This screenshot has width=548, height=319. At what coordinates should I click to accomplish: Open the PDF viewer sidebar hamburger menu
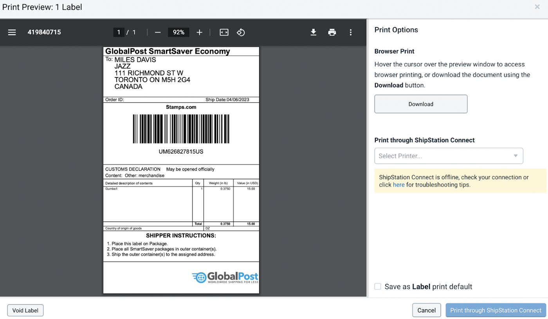pos(12,32)
